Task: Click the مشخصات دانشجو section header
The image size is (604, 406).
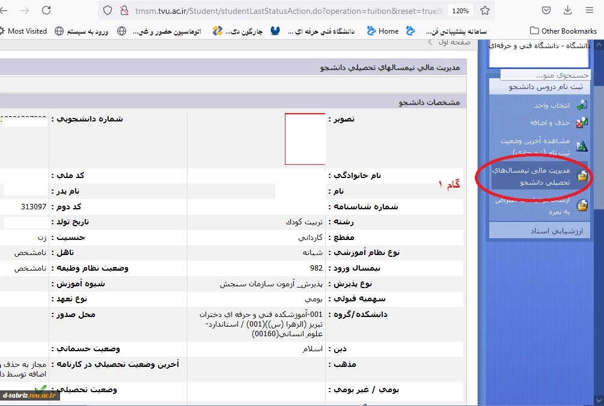Action: (233, 102)
